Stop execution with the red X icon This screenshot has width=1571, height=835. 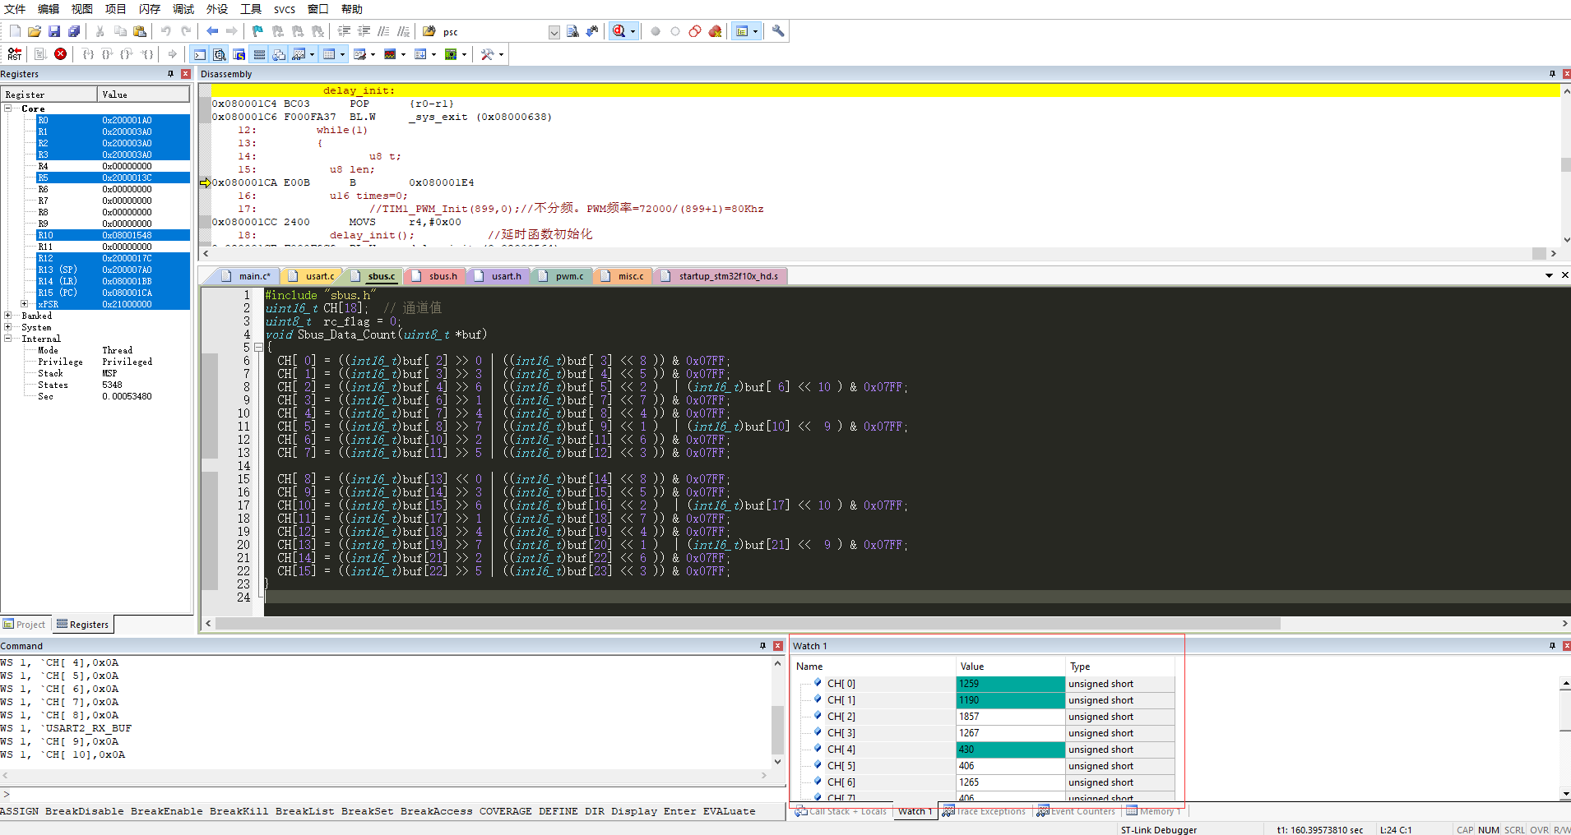(60, 54)
